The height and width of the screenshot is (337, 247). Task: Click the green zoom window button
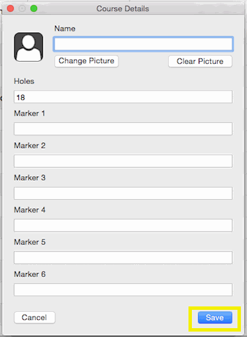[34, 9]
